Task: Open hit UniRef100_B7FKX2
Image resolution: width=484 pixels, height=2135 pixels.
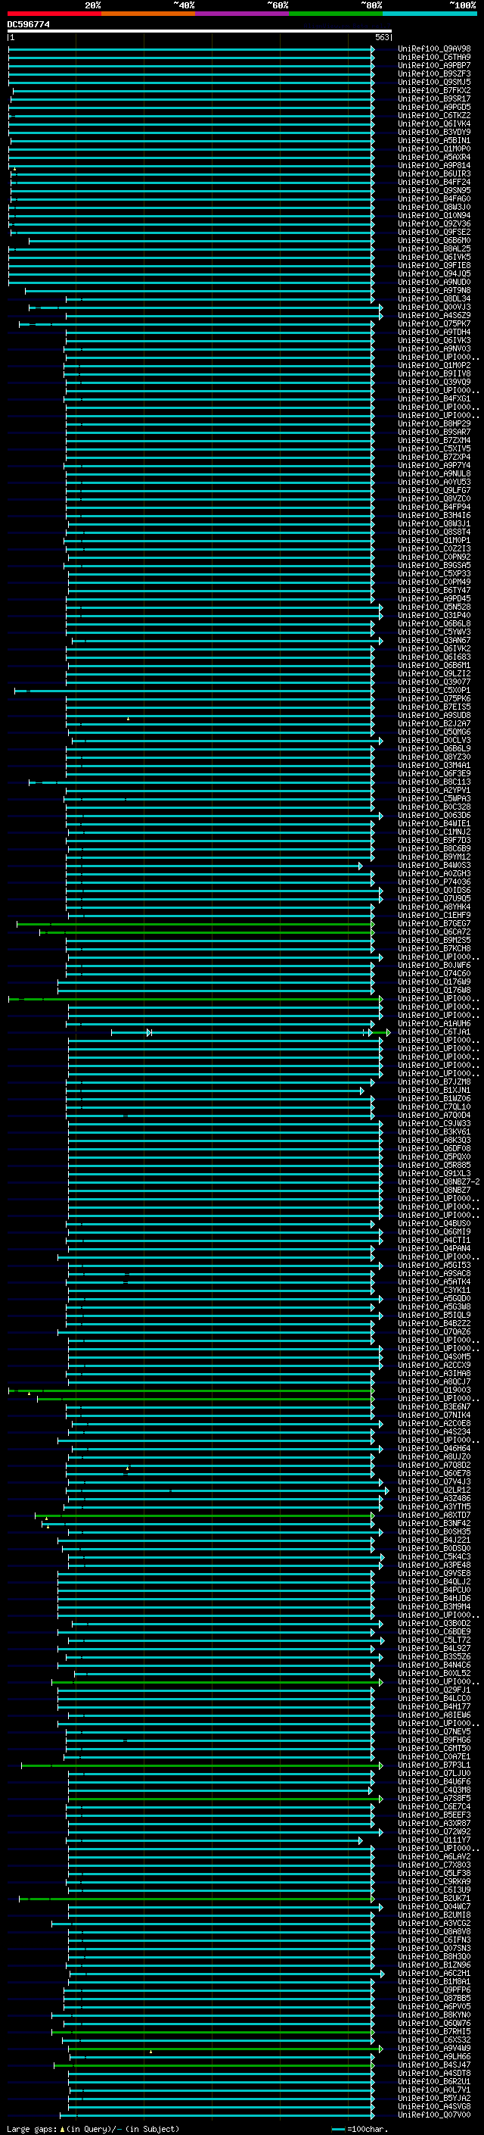Action: [434, 90]
